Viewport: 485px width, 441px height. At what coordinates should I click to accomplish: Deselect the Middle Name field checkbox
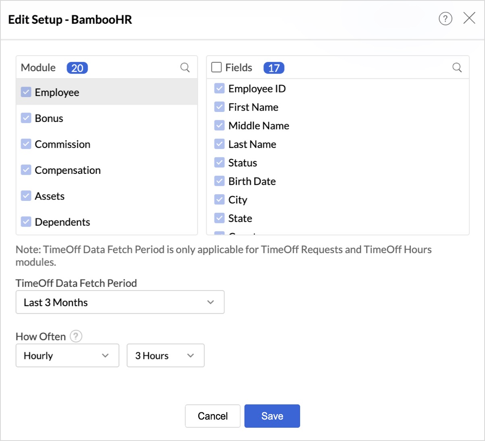(x=220, y=126)
